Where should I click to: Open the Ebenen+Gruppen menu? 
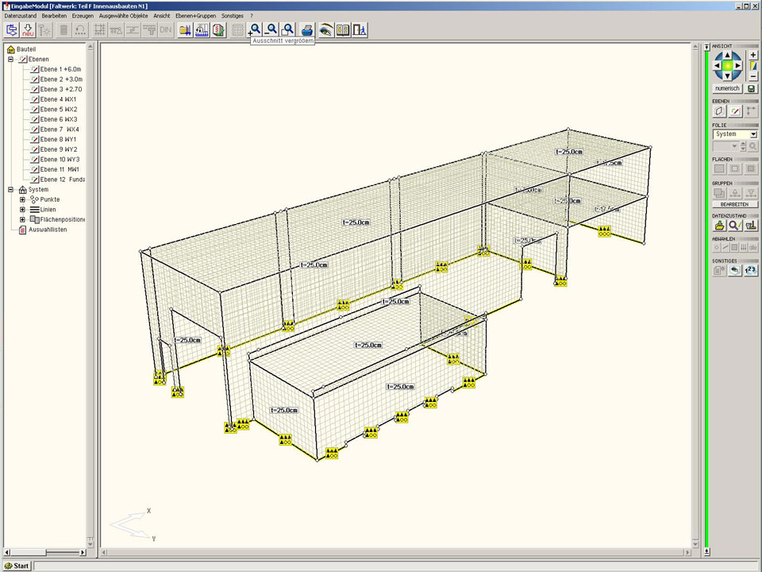pos(196,16)
